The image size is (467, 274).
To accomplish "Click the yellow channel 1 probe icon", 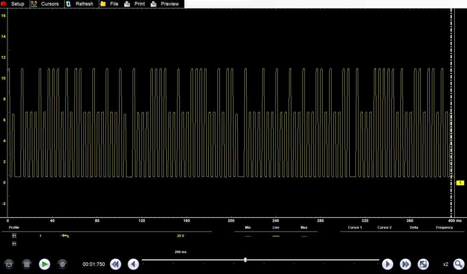I will pos(65,236).
